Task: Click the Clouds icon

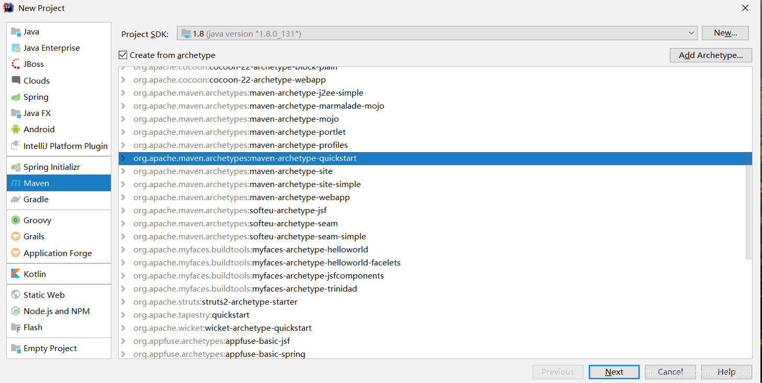Action: [16, 80]
